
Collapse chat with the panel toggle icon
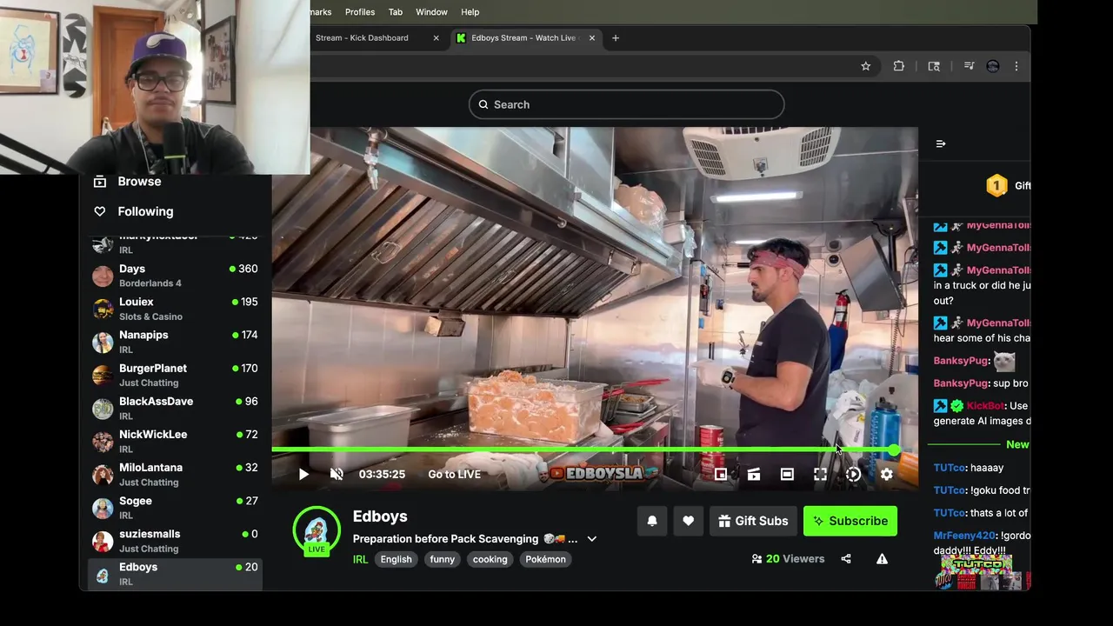940,143
